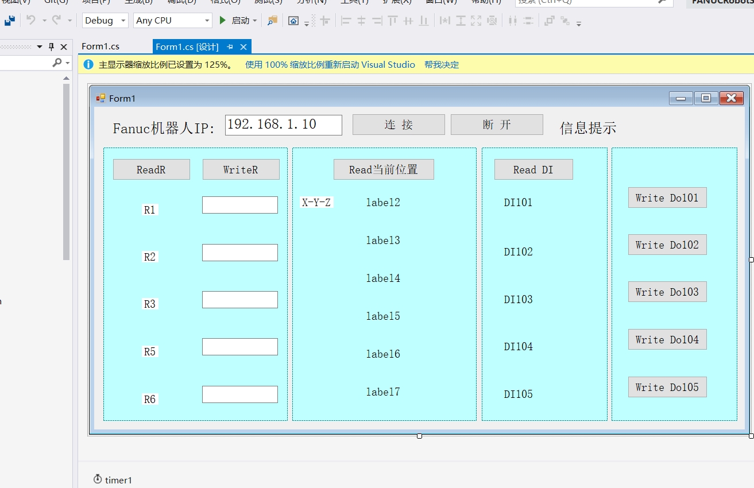This screenshot has height=488, width=754.
Task: Click Align Middles layout icon
Action: pos(408,21)
